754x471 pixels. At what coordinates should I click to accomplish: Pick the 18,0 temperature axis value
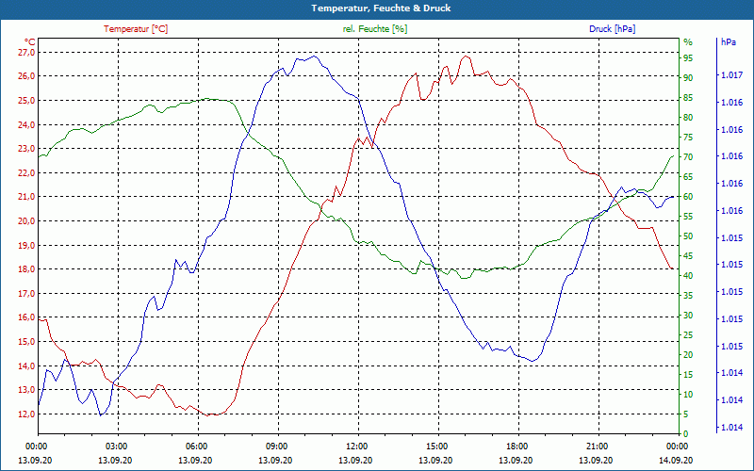pyautogui.click(x=26, y=269)
